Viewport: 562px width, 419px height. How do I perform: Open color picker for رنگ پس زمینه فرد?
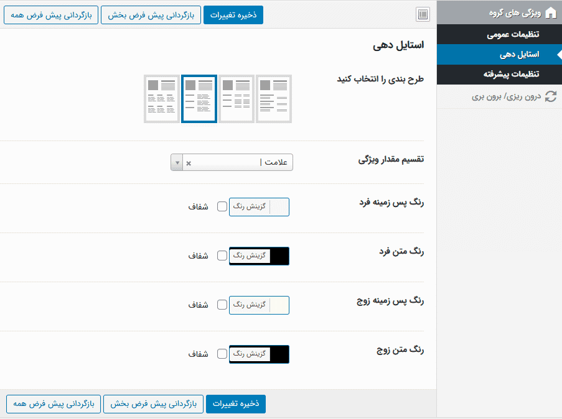click(259, 207)
